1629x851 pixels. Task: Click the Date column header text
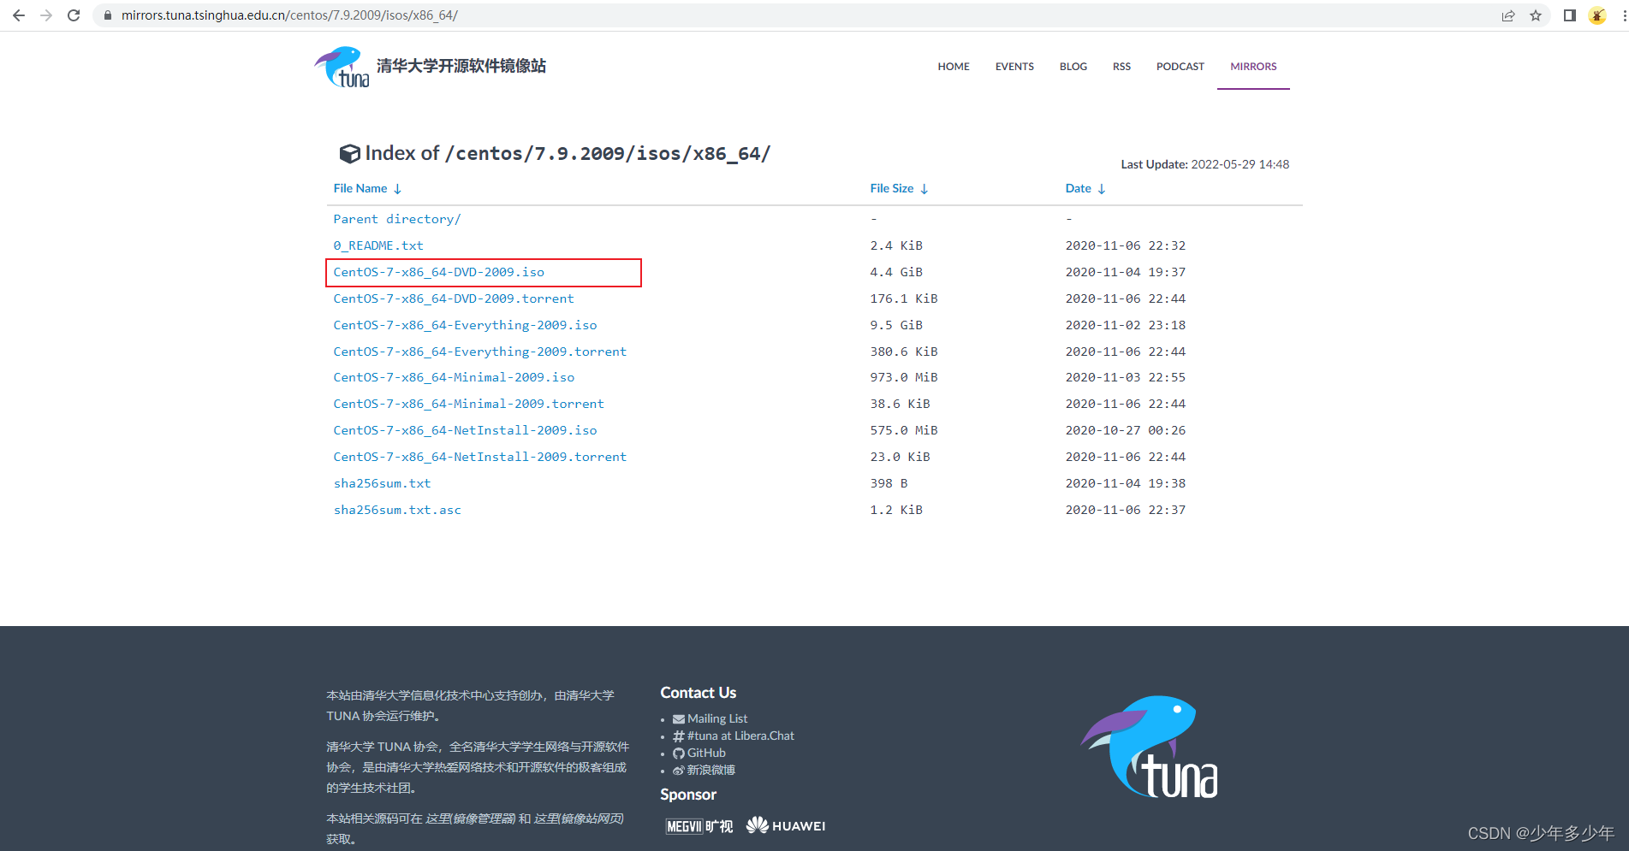click(x=1078, y=188)
